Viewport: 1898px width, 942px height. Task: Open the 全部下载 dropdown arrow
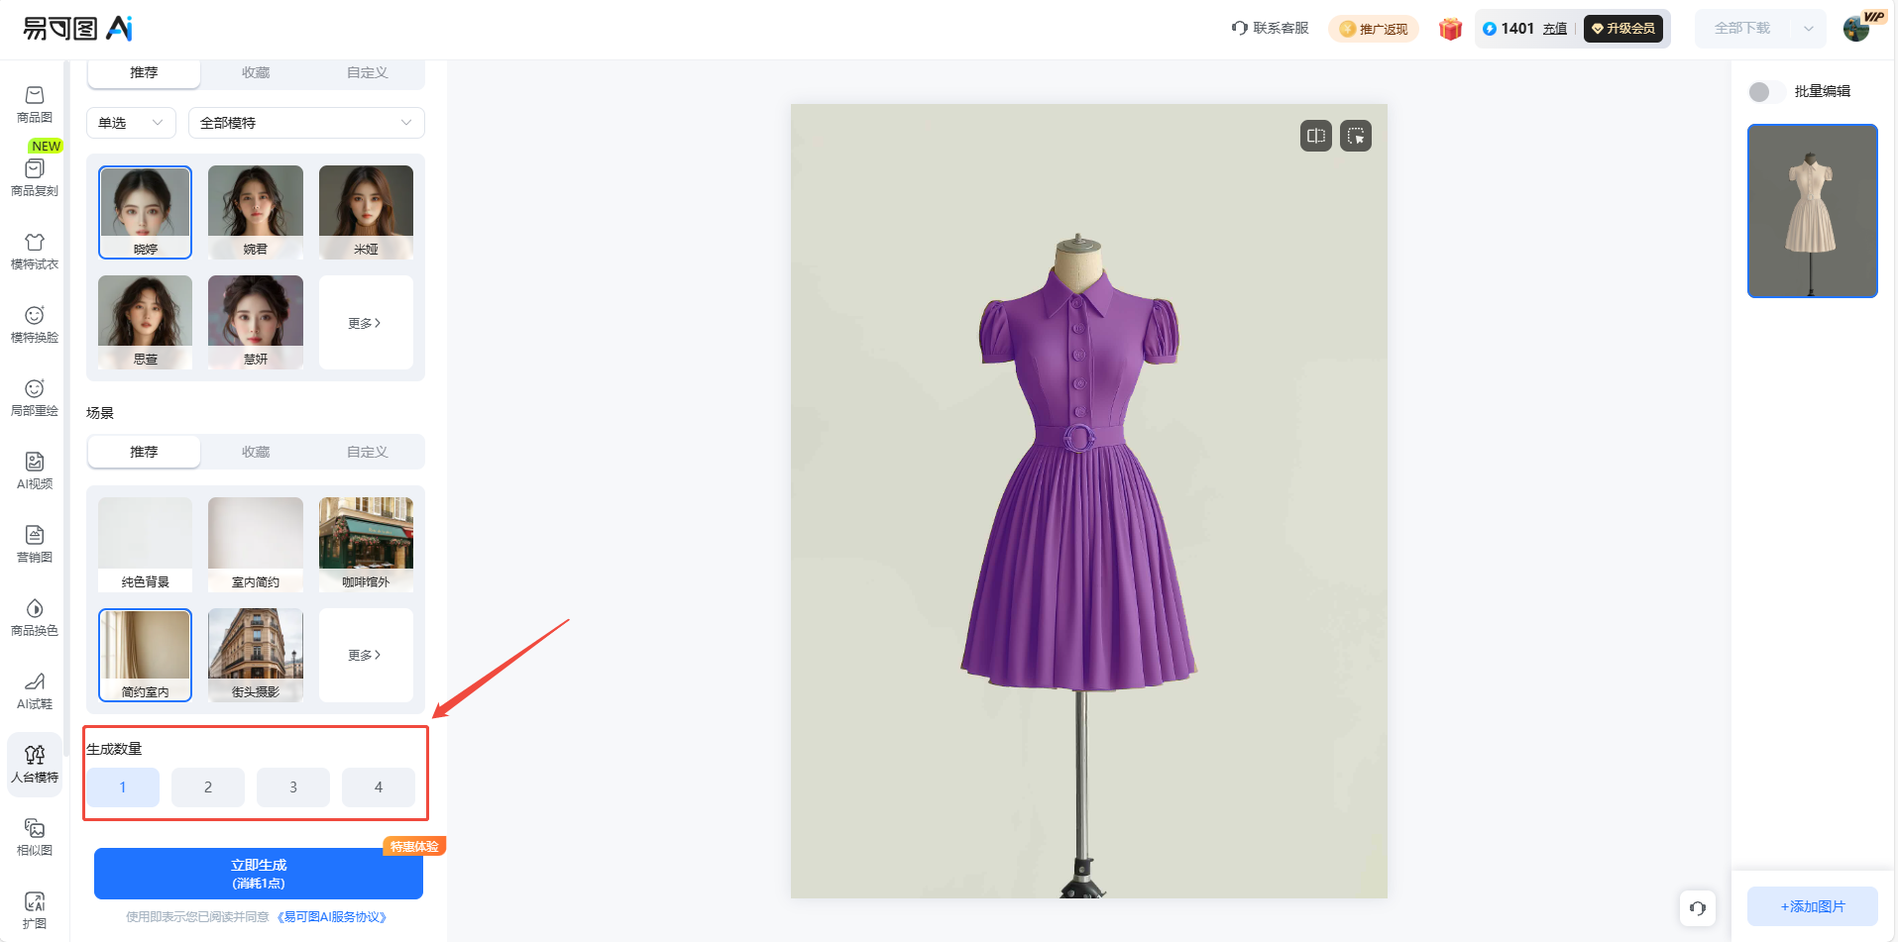click(x=1809, y=29)
